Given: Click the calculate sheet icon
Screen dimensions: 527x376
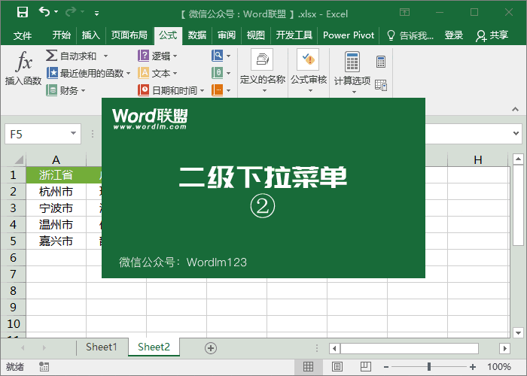Looking at the screenshot, I should click(381, 85).
